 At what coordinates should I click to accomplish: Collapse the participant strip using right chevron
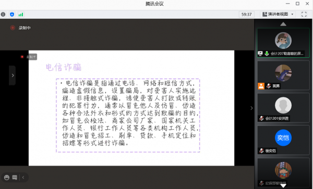(251, 108)
